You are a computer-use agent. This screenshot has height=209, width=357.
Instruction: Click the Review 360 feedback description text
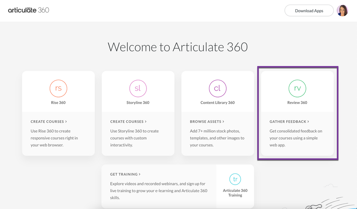point(296,138)
